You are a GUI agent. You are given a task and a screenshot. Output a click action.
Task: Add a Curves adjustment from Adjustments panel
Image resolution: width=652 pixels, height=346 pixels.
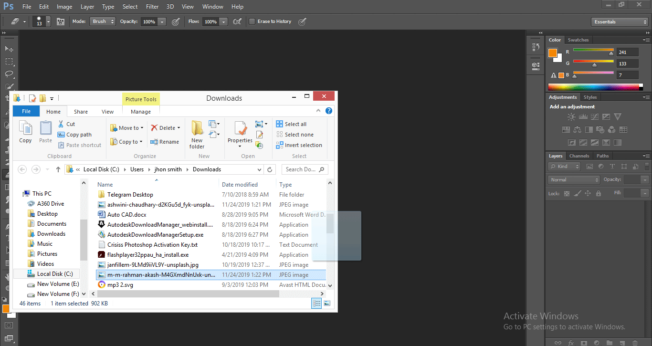click(x=595, y=116)
